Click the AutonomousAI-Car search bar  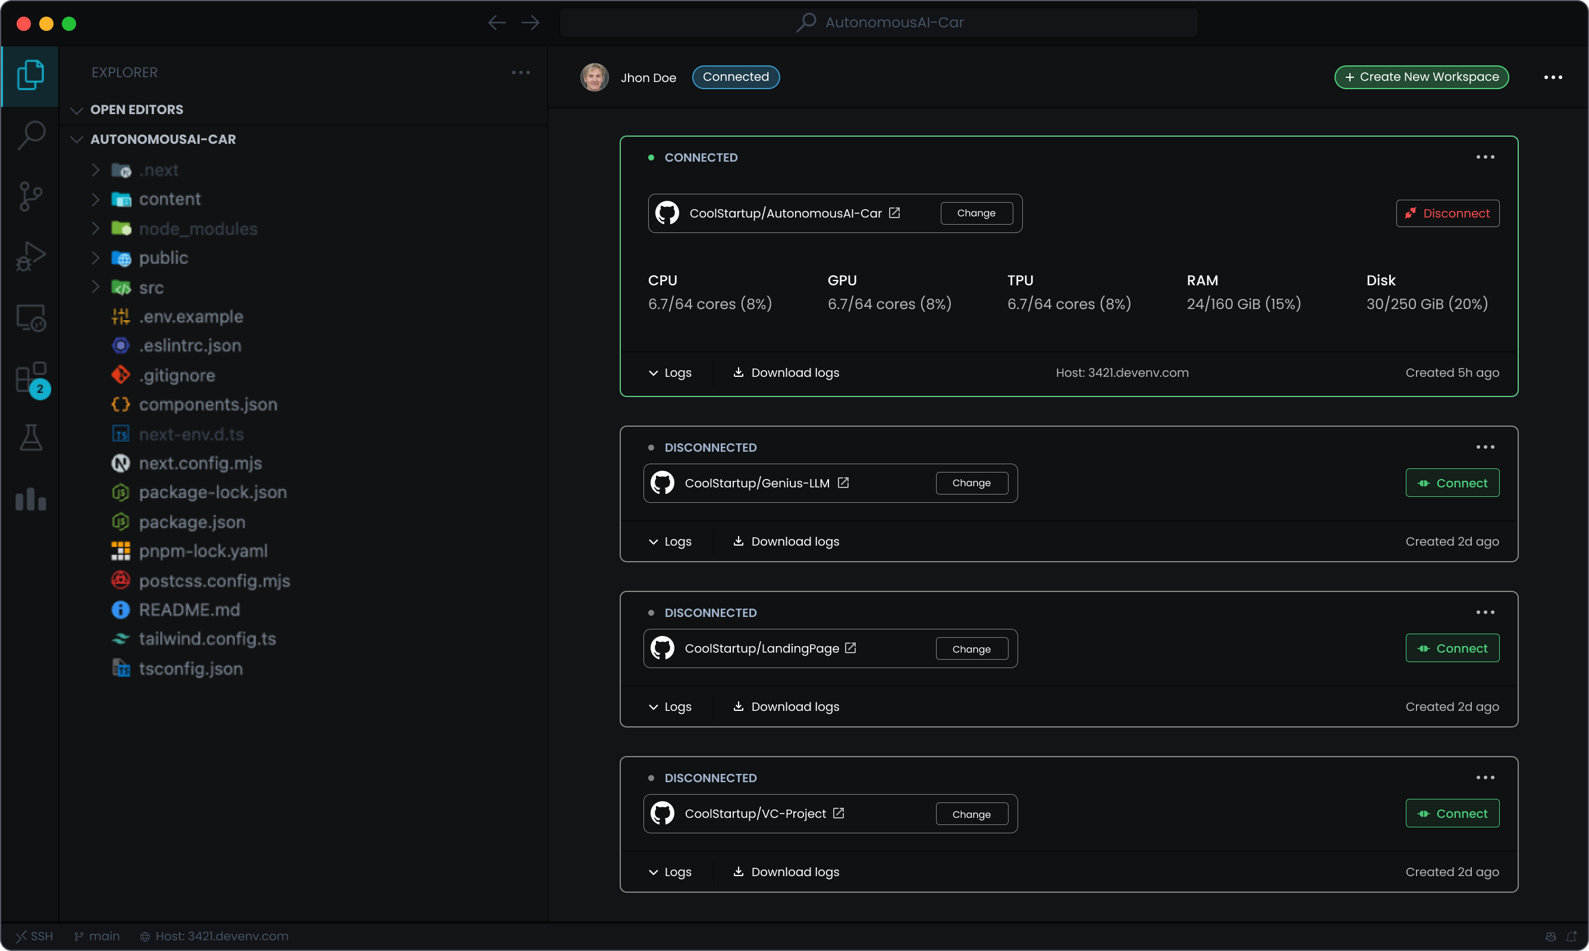879,23
